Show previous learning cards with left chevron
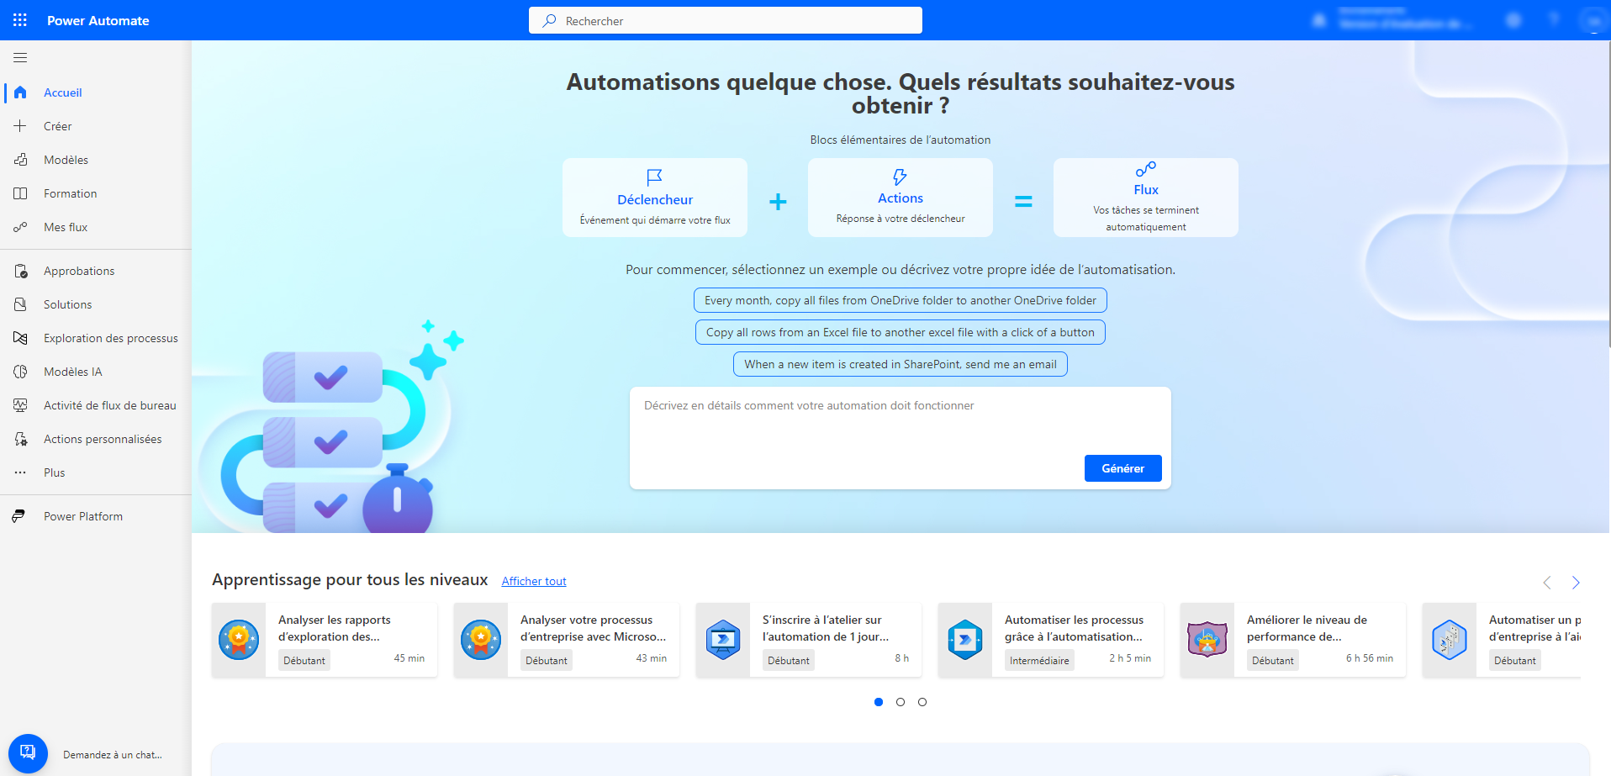 (x=1547, y=583)
